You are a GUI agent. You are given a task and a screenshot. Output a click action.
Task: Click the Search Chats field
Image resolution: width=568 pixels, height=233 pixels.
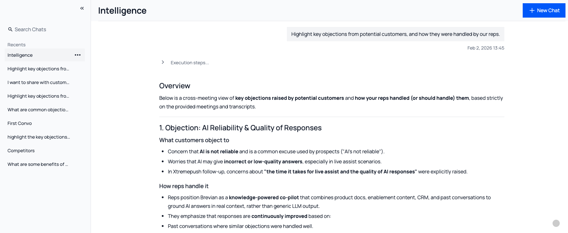click(30, 29)
